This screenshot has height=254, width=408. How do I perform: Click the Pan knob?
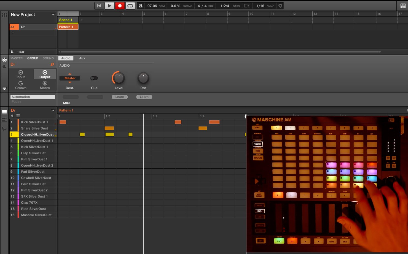tap(143, 78)
